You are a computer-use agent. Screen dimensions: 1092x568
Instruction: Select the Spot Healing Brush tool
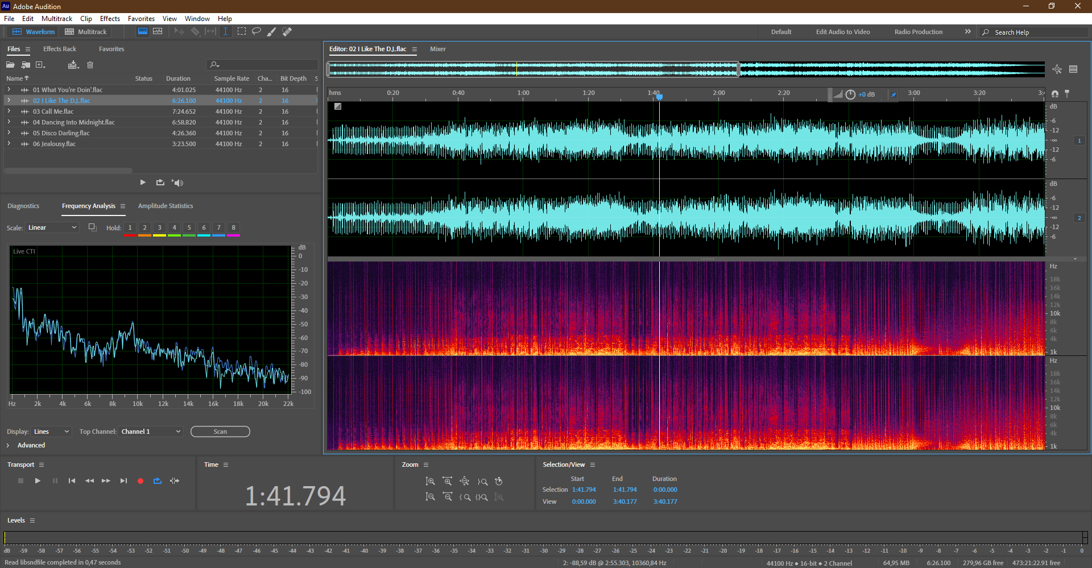(287, 32)
